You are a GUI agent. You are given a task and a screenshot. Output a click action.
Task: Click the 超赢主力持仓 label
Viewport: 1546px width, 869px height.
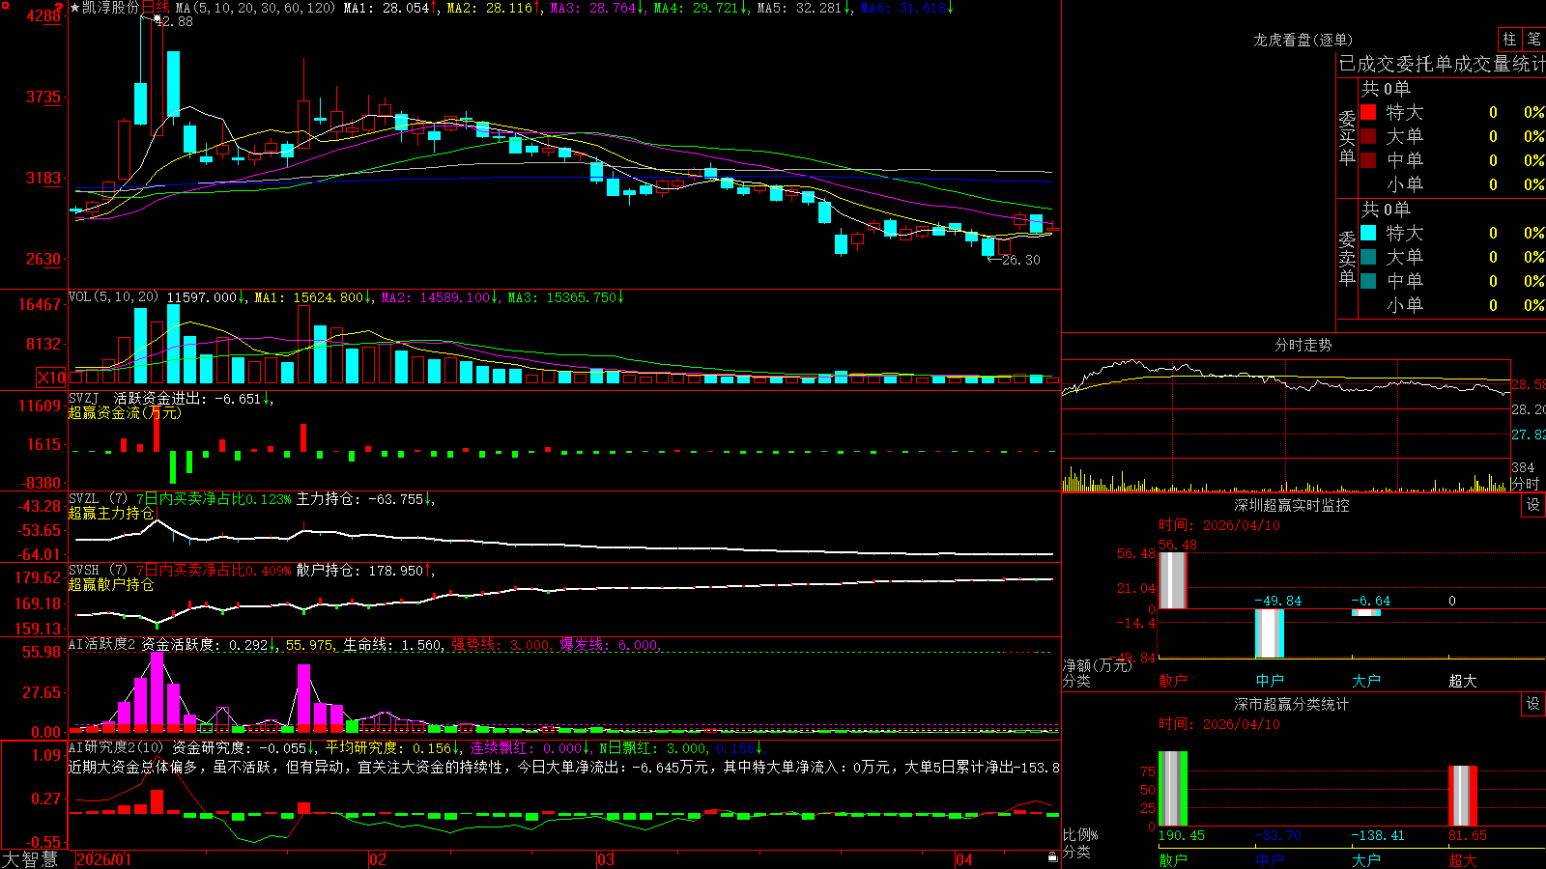click(x=111, y=513)
